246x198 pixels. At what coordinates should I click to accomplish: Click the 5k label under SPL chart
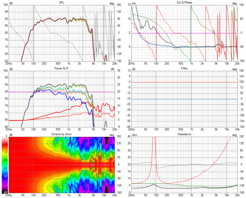[93, 64]
